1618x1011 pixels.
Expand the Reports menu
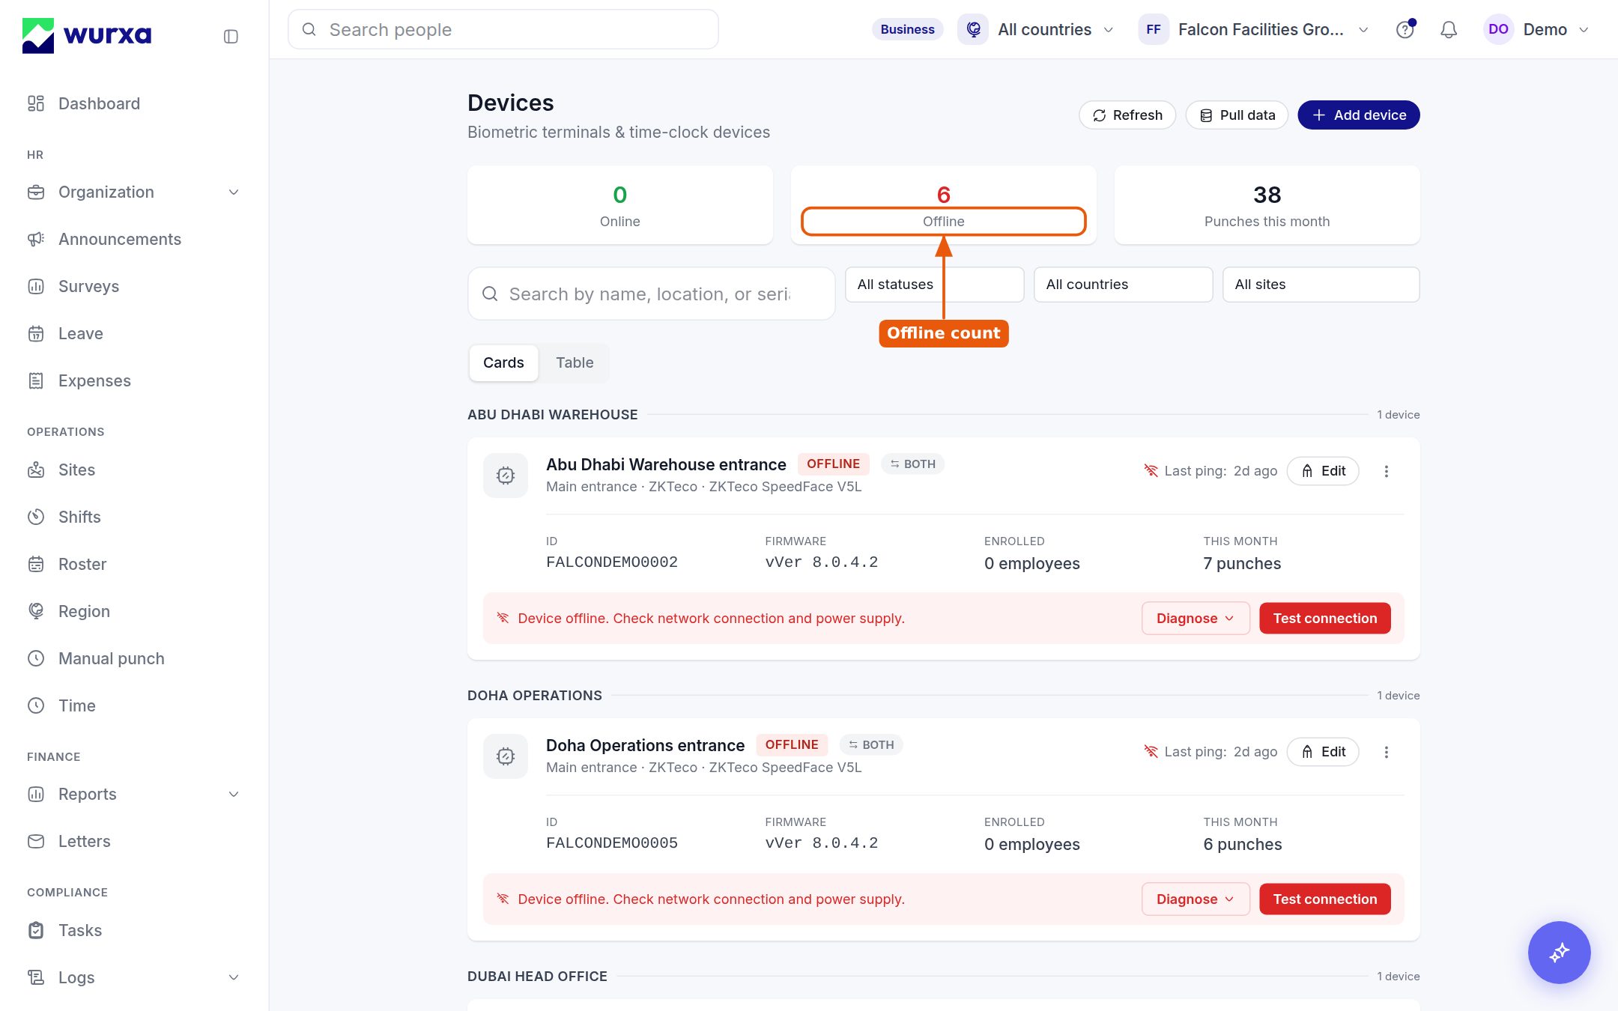click(x=134, y=794)
